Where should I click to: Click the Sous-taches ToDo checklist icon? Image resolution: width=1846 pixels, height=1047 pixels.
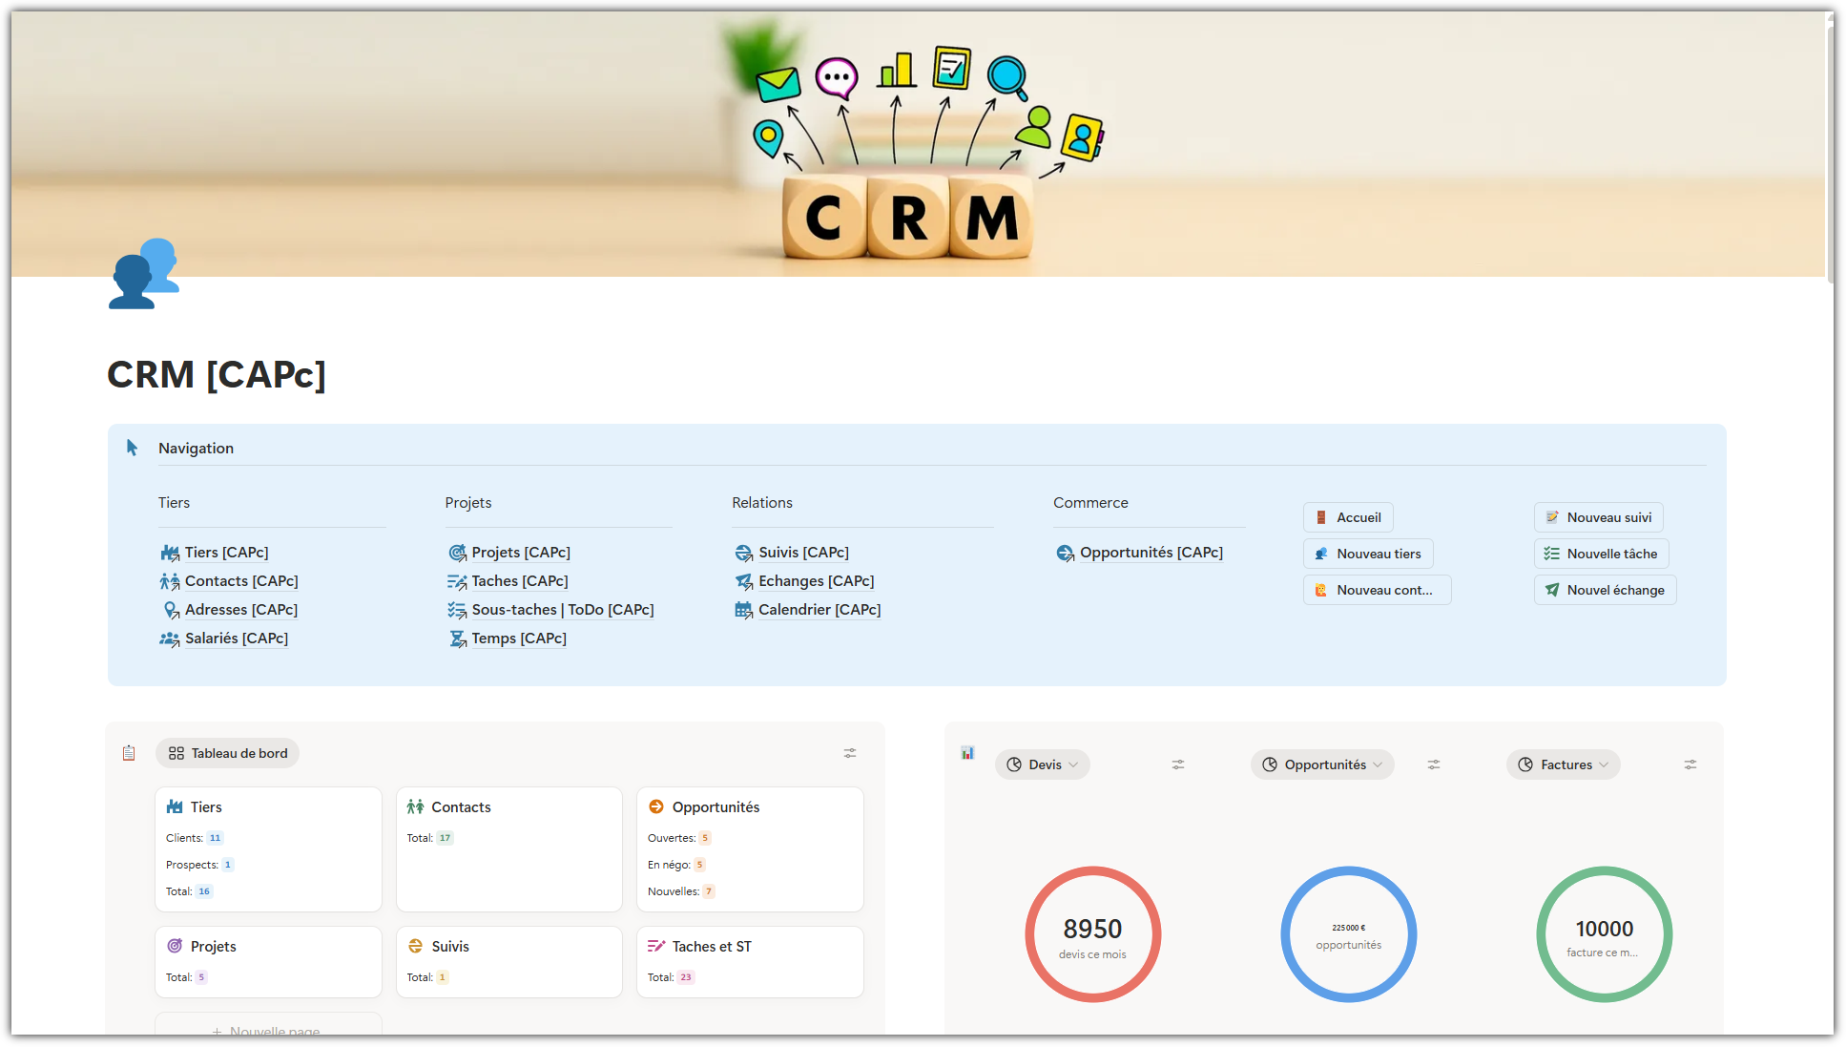point(457,609)
